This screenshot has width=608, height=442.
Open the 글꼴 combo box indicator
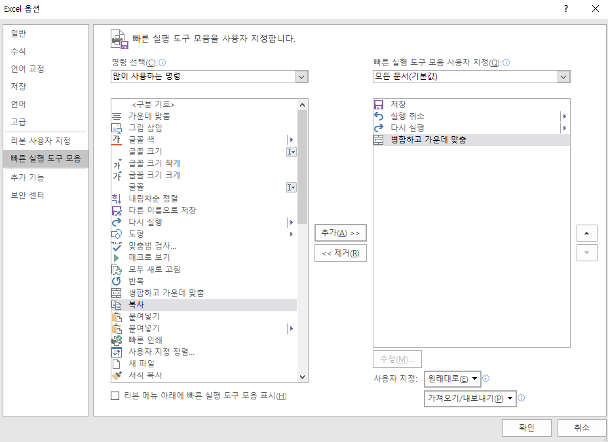[291, 187]
